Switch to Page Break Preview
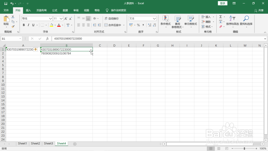The height and width of the screenshot is (151, 268). click(x=227, y=148)
